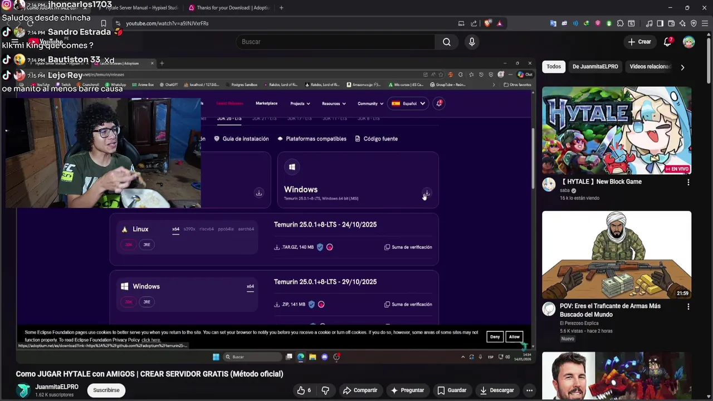Share this page from address bar
The image size is (713, 401).
[473, 23]
